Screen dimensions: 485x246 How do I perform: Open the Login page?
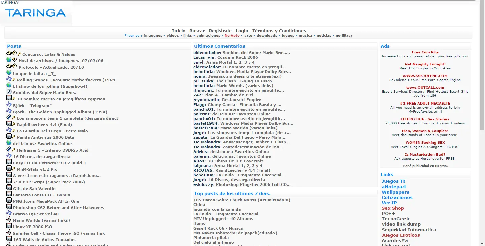pyautogui.click(x=242, y=31)
